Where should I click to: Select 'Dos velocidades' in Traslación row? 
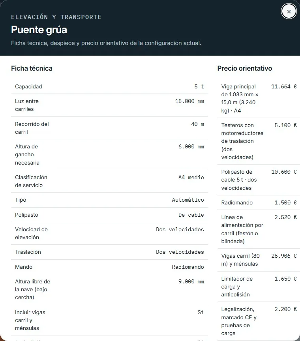click(180, 252)
